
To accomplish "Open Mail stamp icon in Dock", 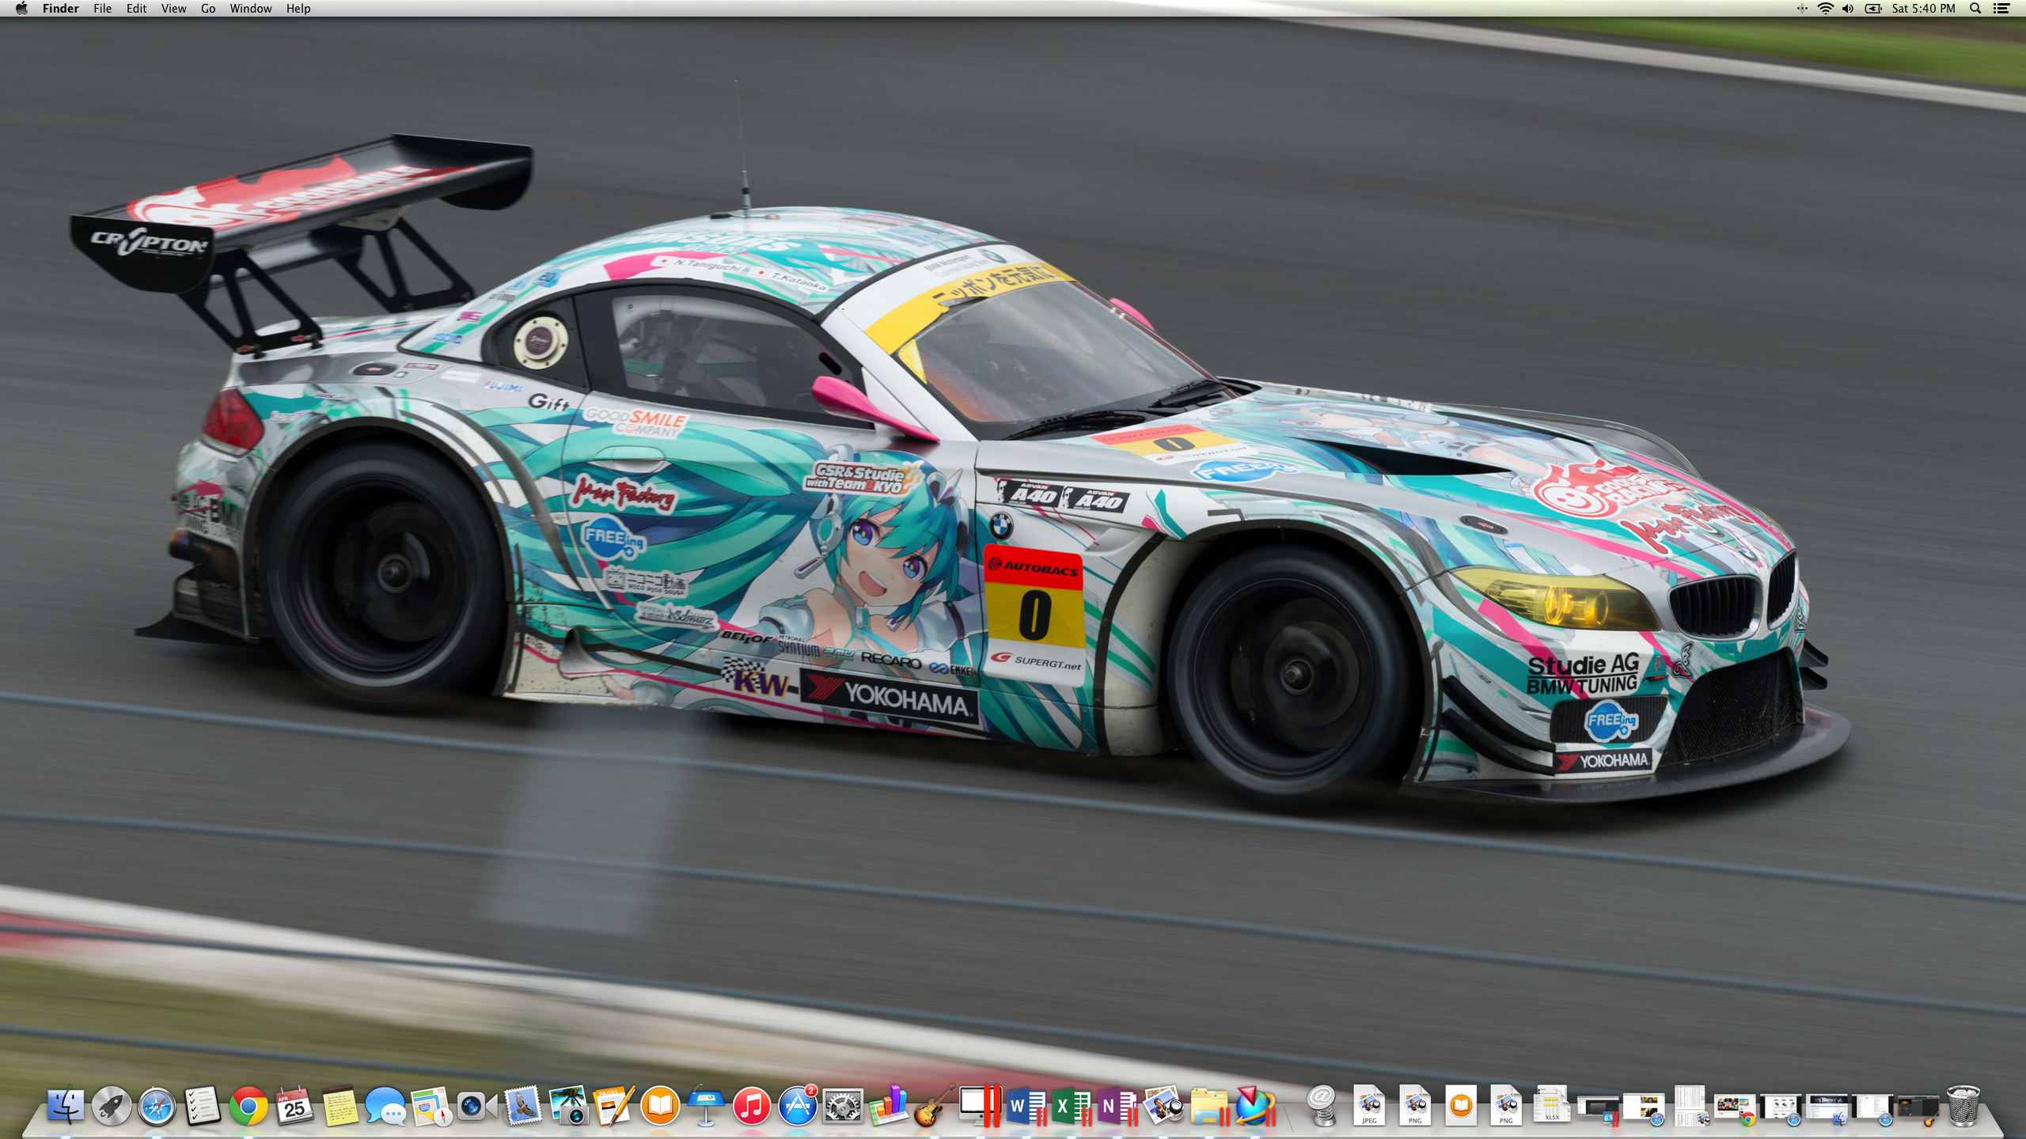I will [522, 1105].
